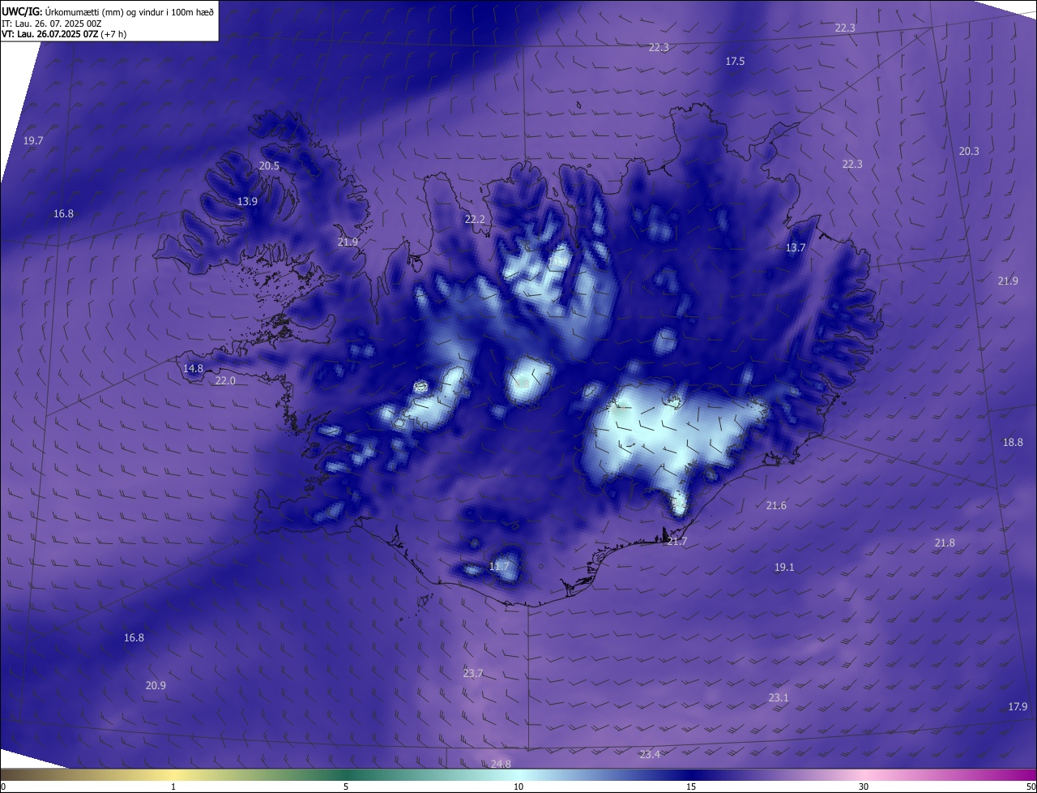
Task: Click the 23.7 value label
Action: point(473,673)
